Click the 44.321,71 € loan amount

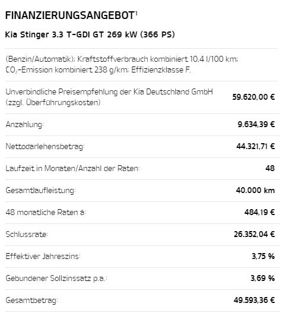(x=256, y=146)
